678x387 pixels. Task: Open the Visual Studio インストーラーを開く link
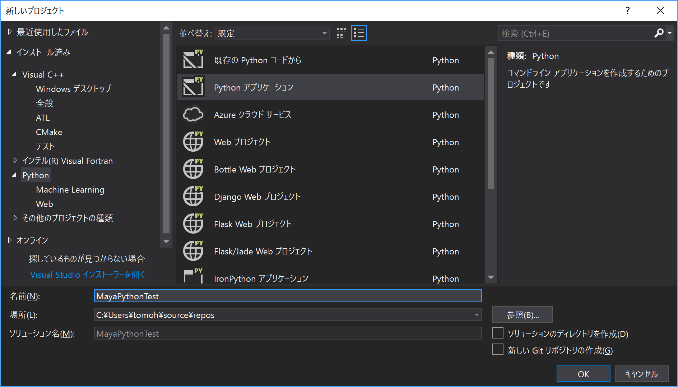coord(88,275)
